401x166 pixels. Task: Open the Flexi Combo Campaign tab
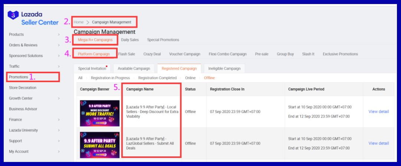[228, 54]
